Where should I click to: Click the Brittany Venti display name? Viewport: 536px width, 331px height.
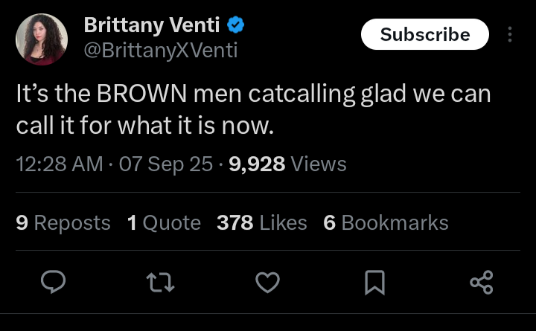(151, 25)
